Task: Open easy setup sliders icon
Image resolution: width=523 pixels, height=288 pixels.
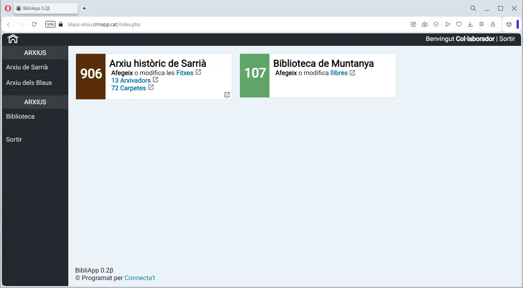Action: pyautogui.click(x=482, y=24)
